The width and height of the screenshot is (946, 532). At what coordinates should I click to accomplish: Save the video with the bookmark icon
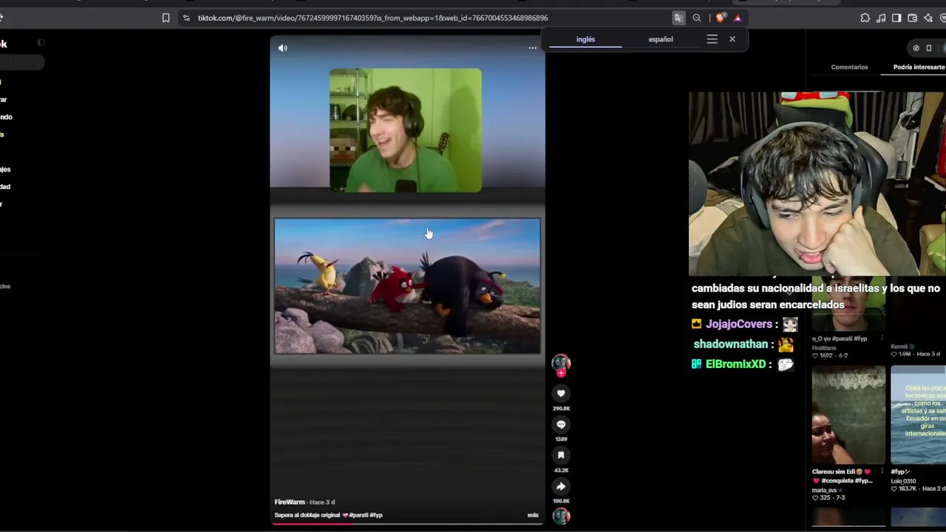point(561,456)
